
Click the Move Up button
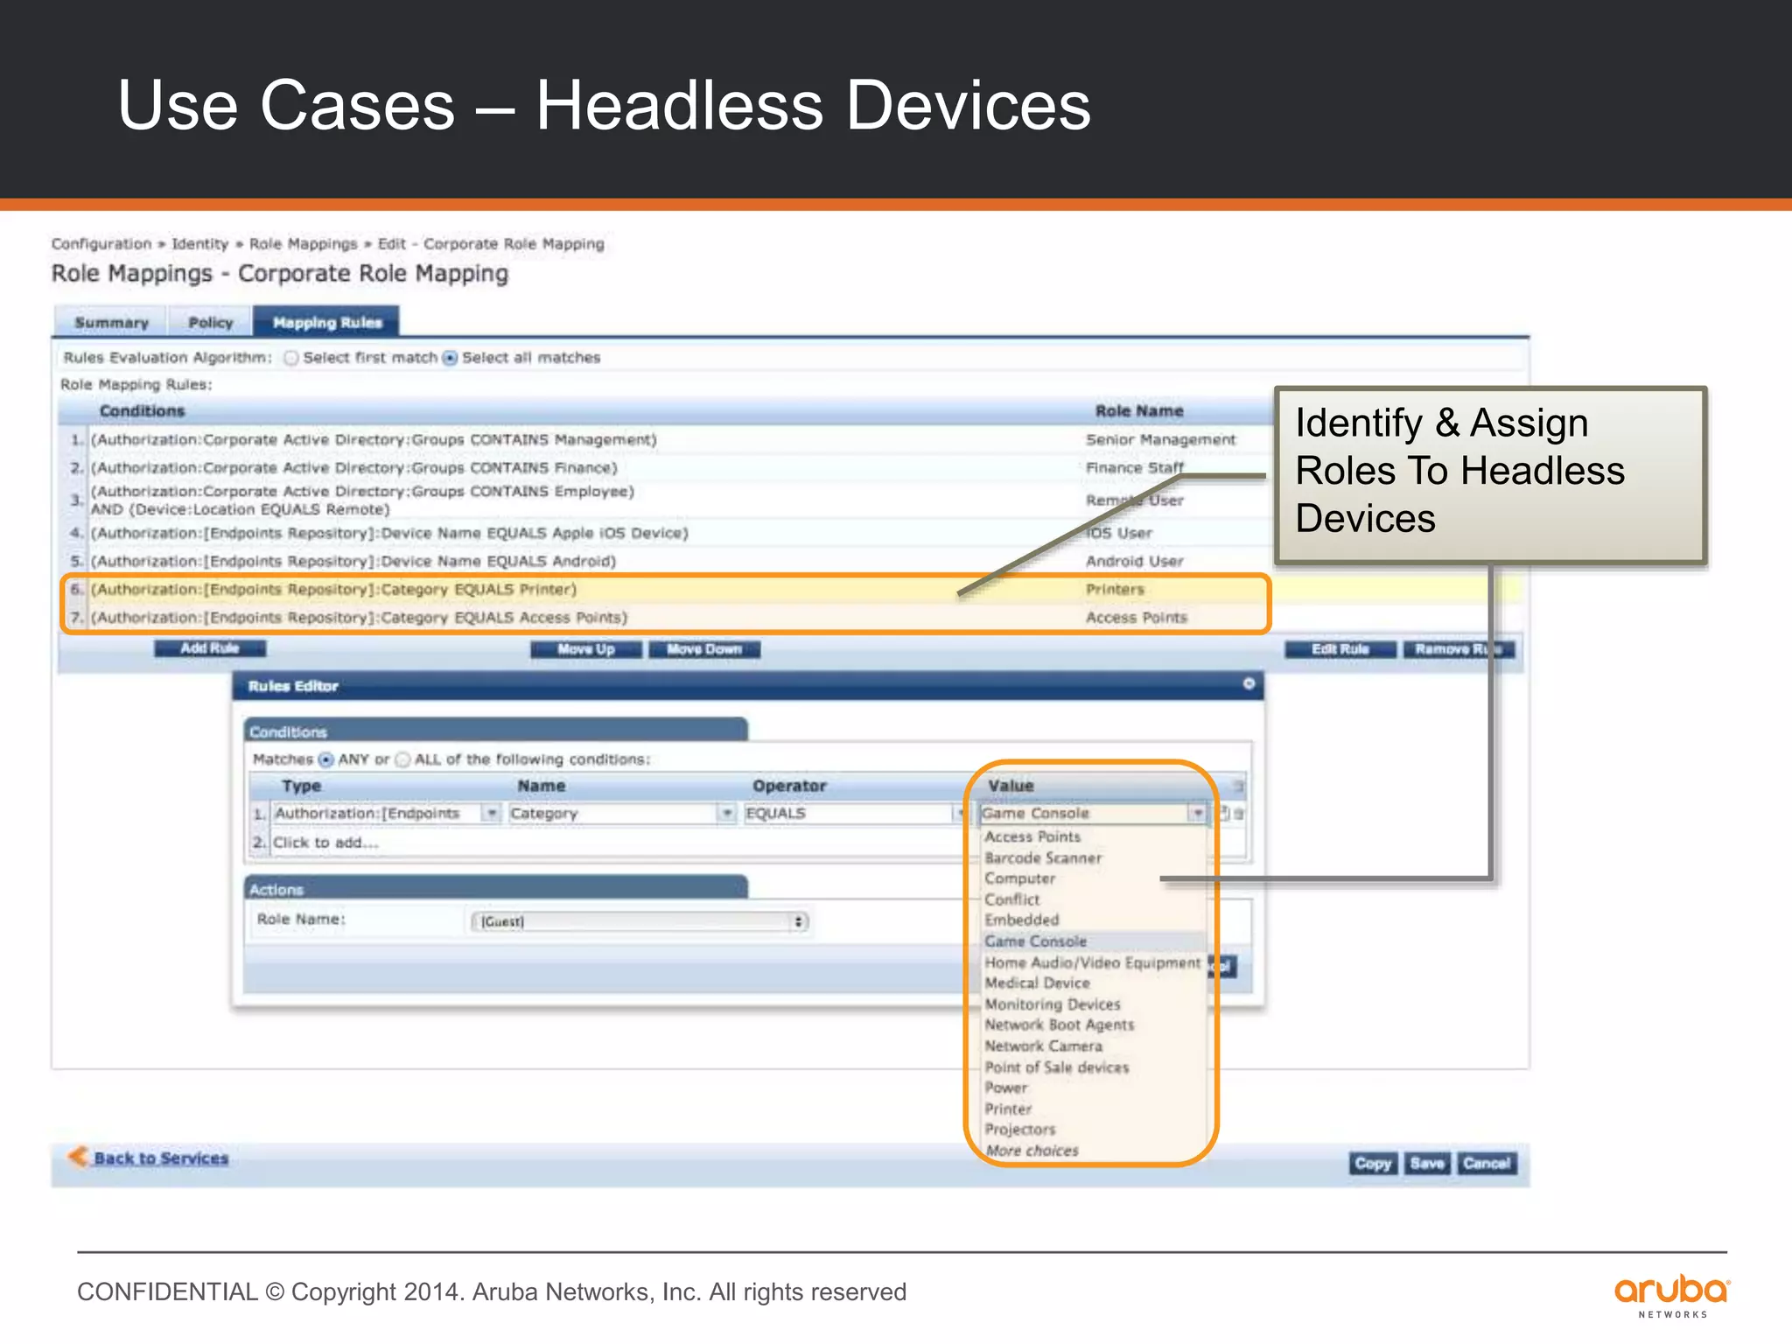(586, 649)
